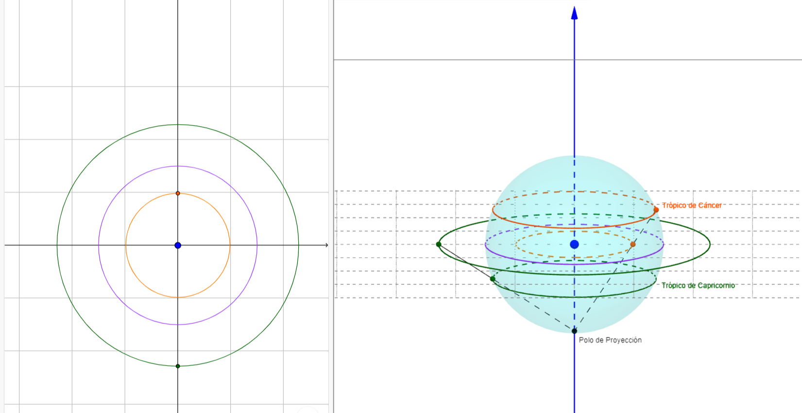Select the blue center point of the sphere
The width and height of the screenshot is (802, 413).
click(574, 244)
